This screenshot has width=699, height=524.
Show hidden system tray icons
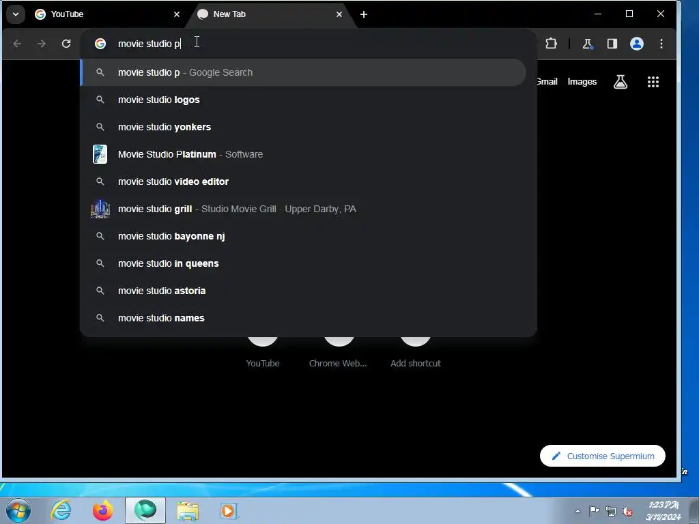tap(577, 511)
